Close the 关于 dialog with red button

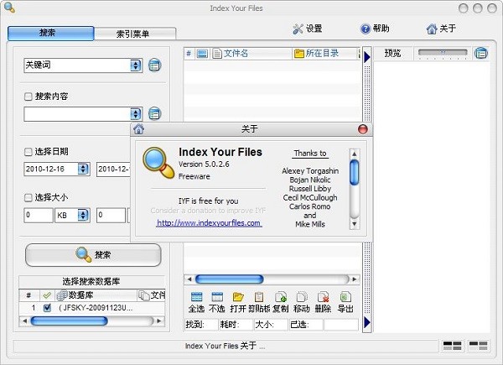[363, 129]
